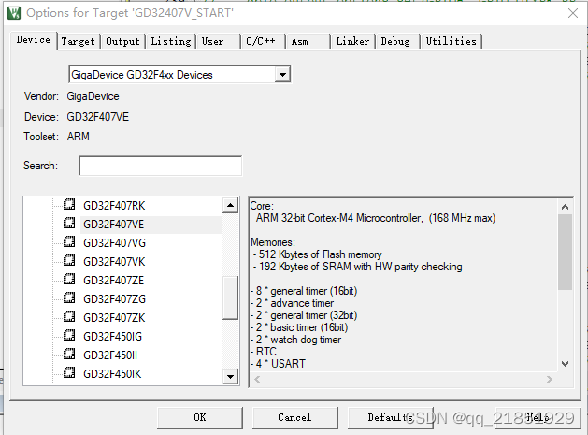The width and height of the screenshot is (588, 435).
Task: Open the GigaDevice GD32F4xx Devices dropdown
Action: [x=282, y=75]
